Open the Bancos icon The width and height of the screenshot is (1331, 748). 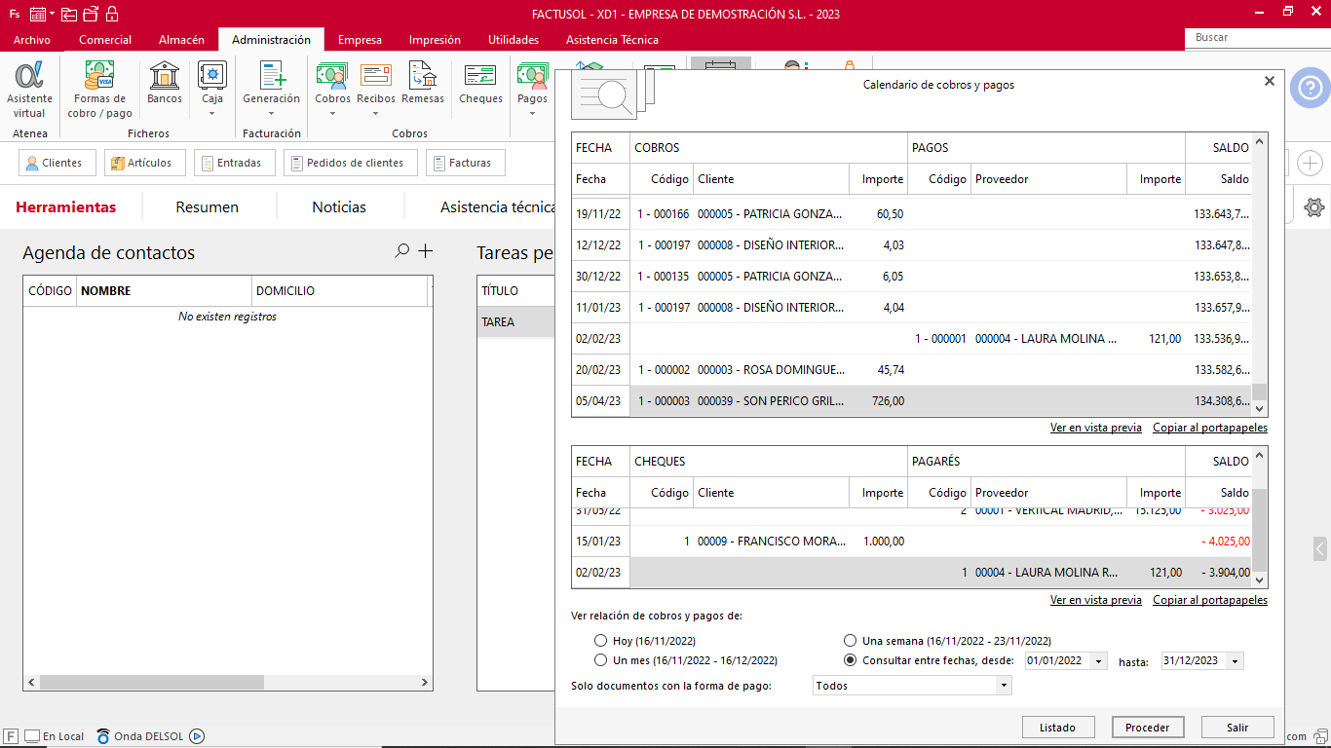tap(165, 85)
